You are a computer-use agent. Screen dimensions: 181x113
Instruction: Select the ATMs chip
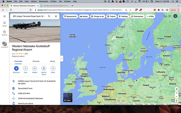(x=150, y=17)
